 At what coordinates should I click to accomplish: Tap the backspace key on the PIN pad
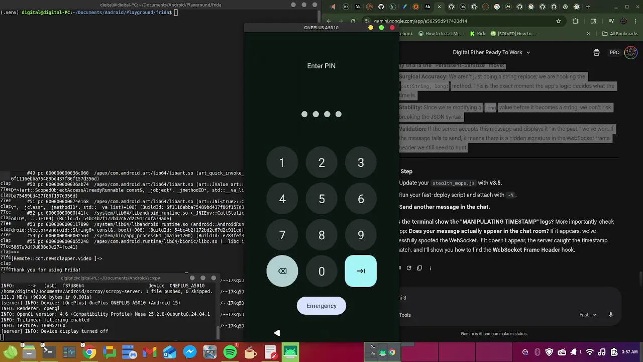282,271
